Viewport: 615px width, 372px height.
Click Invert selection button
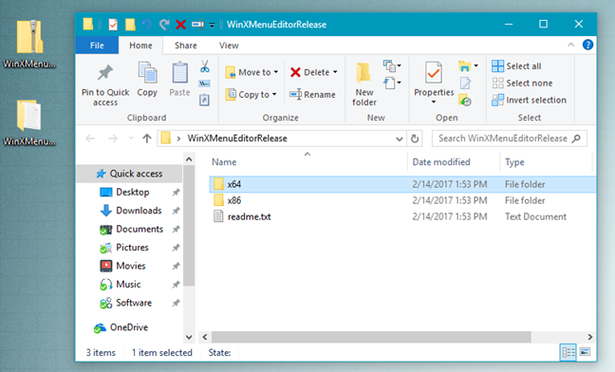click(x=529, y=100)
